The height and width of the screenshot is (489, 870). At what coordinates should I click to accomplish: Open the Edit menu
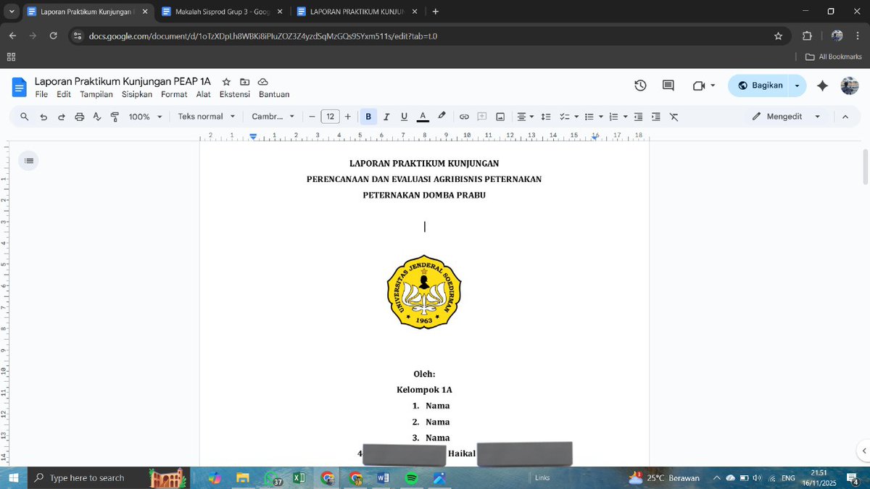pos(64,94)
